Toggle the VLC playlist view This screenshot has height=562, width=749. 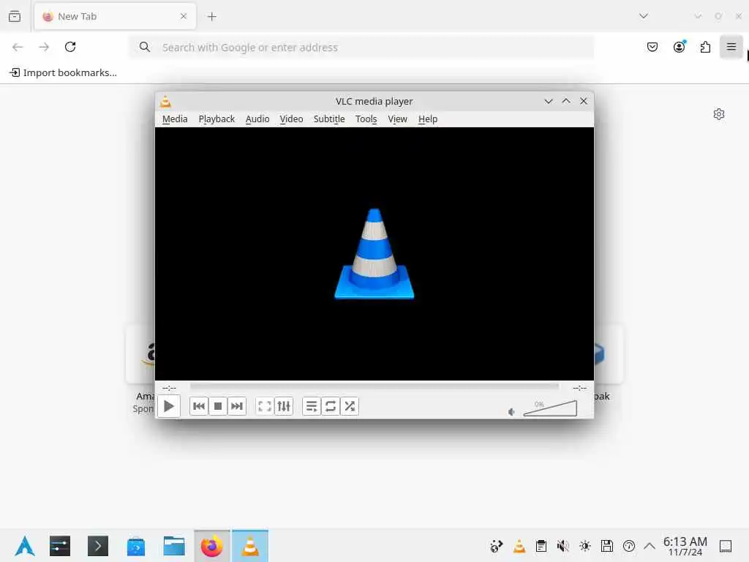click(312, 406)
